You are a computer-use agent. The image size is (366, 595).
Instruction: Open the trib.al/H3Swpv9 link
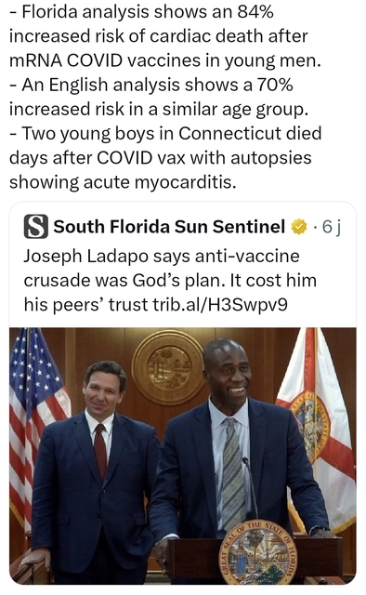coord(220,304)
